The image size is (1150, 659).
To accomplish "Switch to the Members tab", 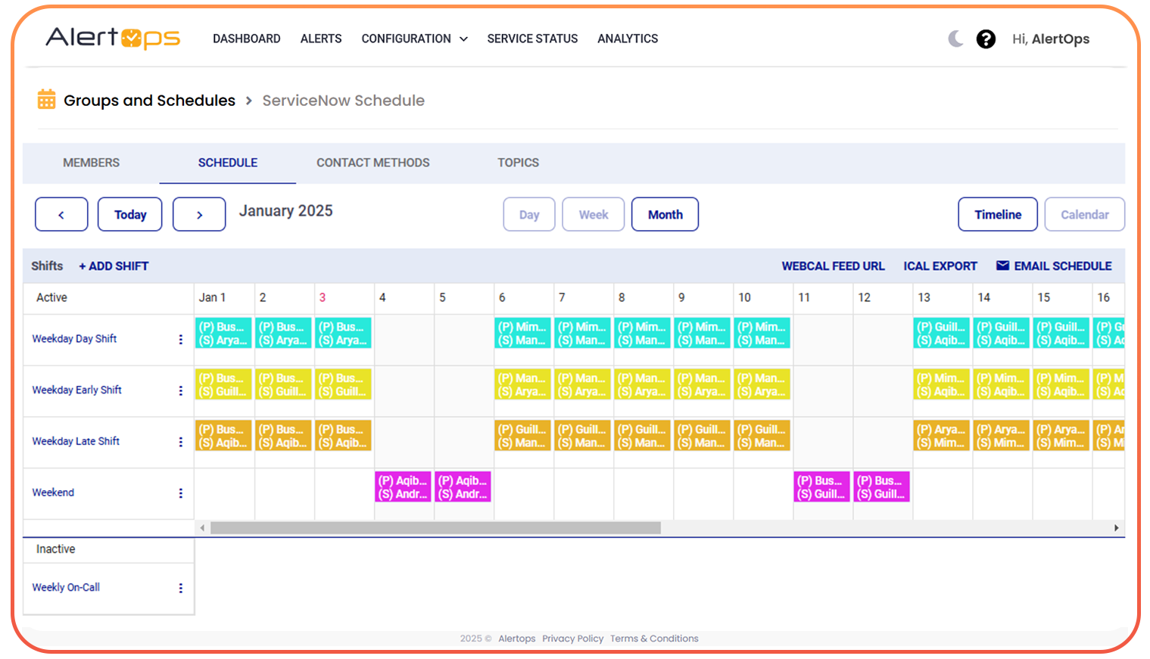I will point(91,163).
